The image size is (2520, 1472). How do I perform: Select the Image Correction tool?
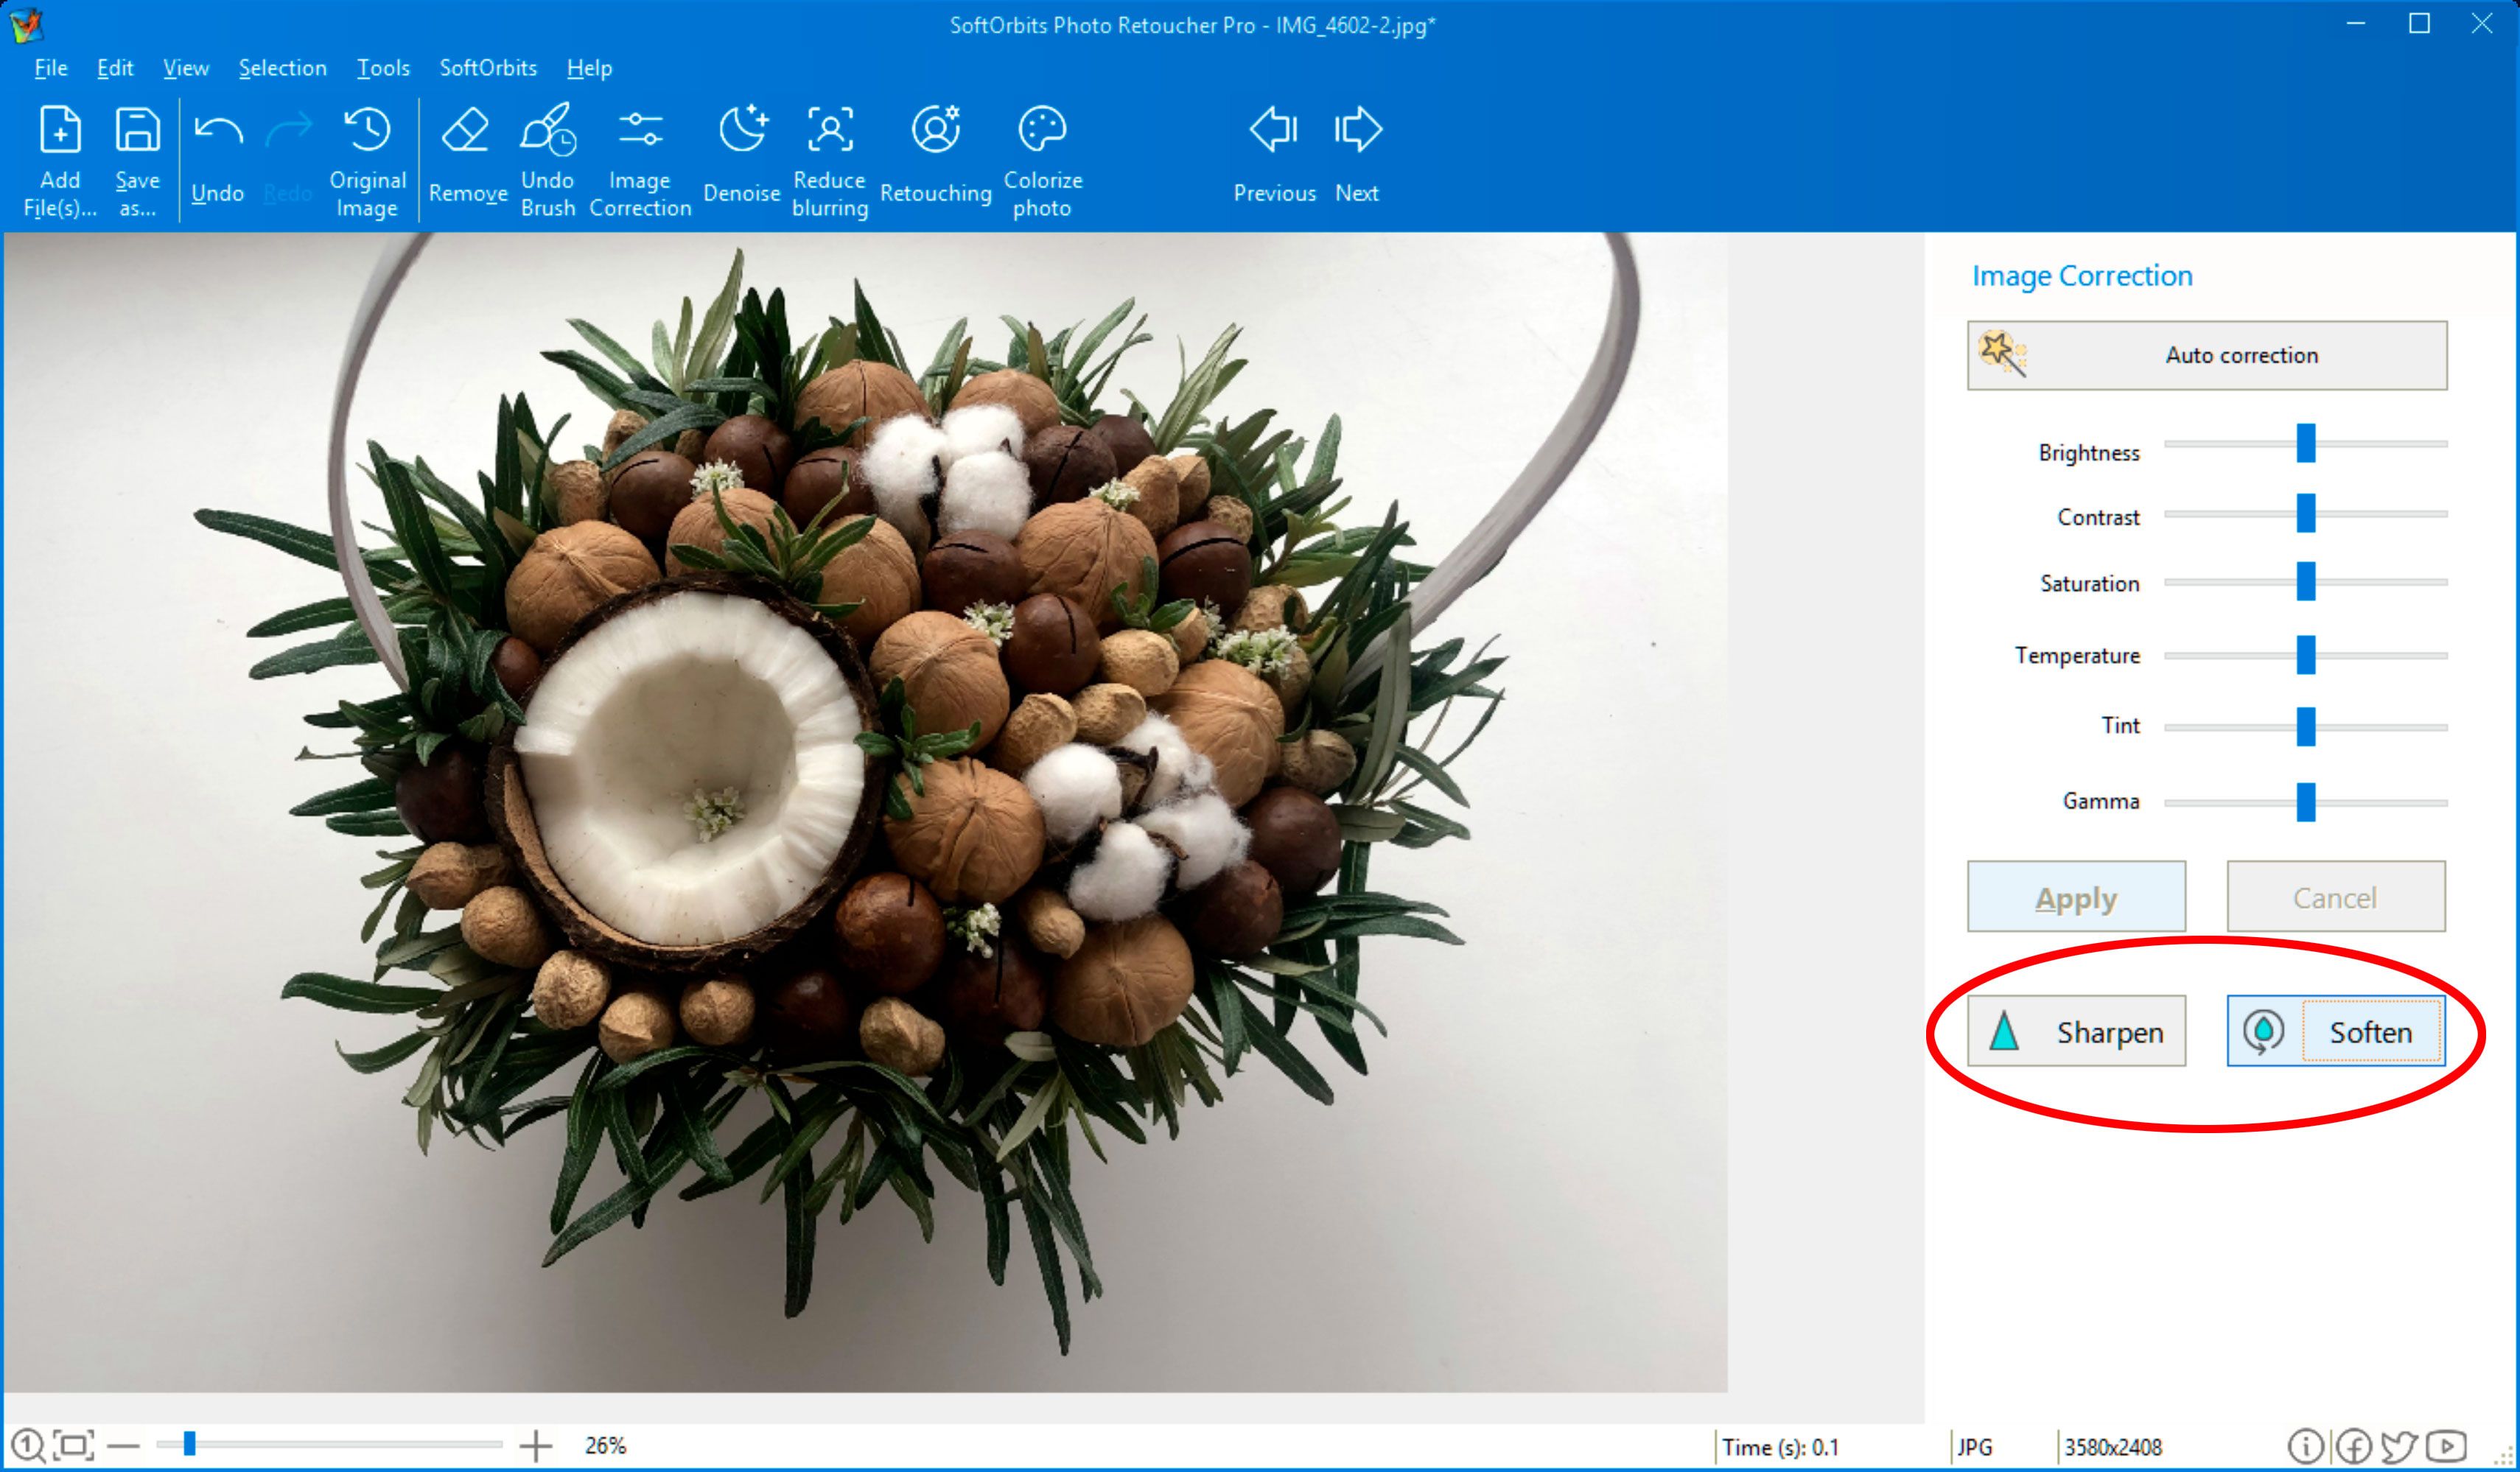[x=641, y=156]
